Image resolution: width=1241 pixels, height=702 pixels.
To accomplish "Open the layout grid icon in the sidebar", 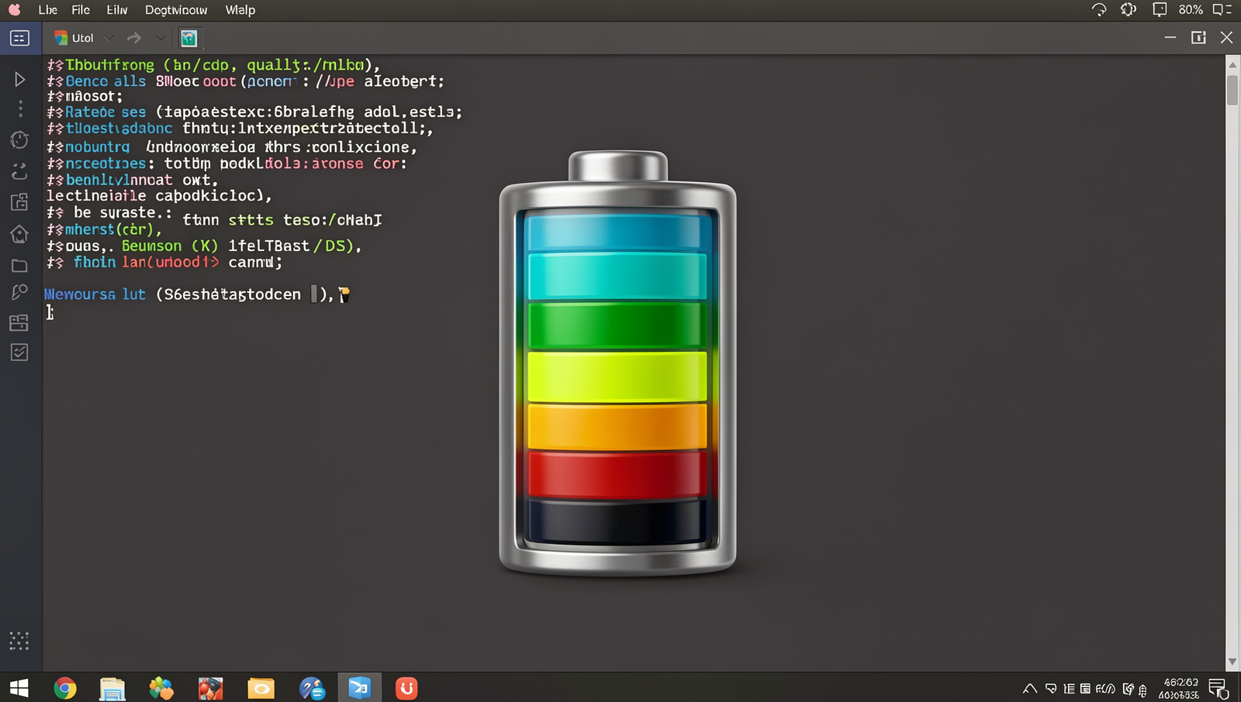I will point(19,322).
